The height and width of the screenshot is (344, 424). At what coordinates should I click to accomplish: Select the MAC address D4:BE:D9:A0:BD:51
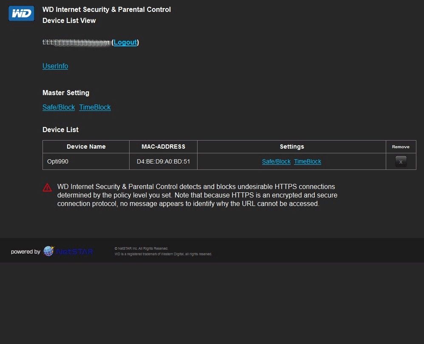click(x=163, y=162)
